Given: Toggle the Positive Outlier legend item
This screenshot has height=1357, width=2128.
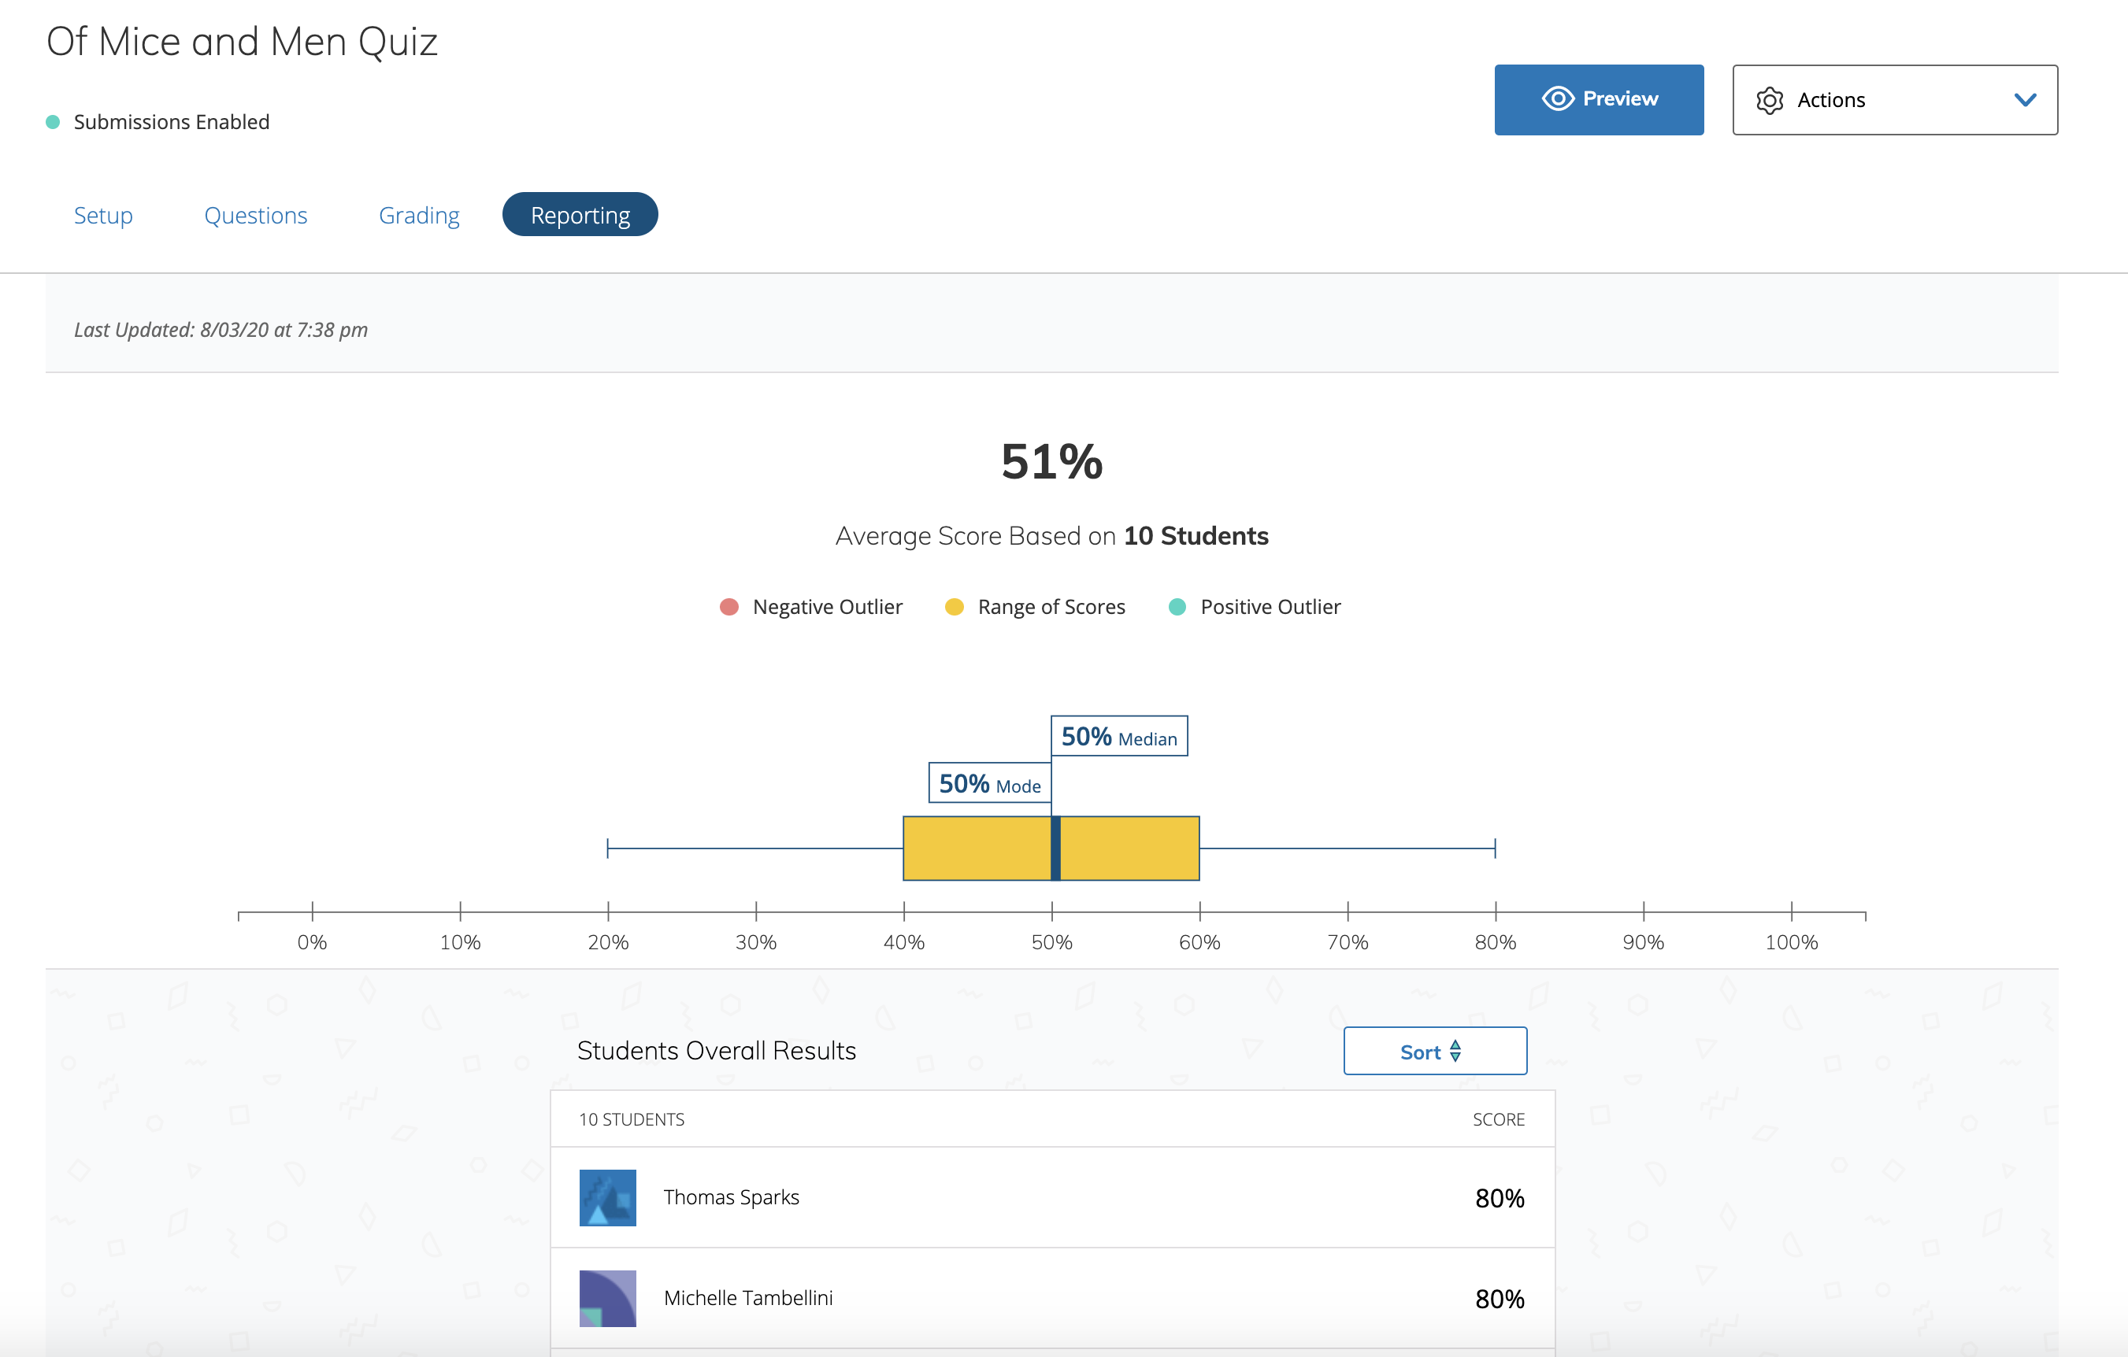Looking at the screenshot, I should click(1255, 607).
